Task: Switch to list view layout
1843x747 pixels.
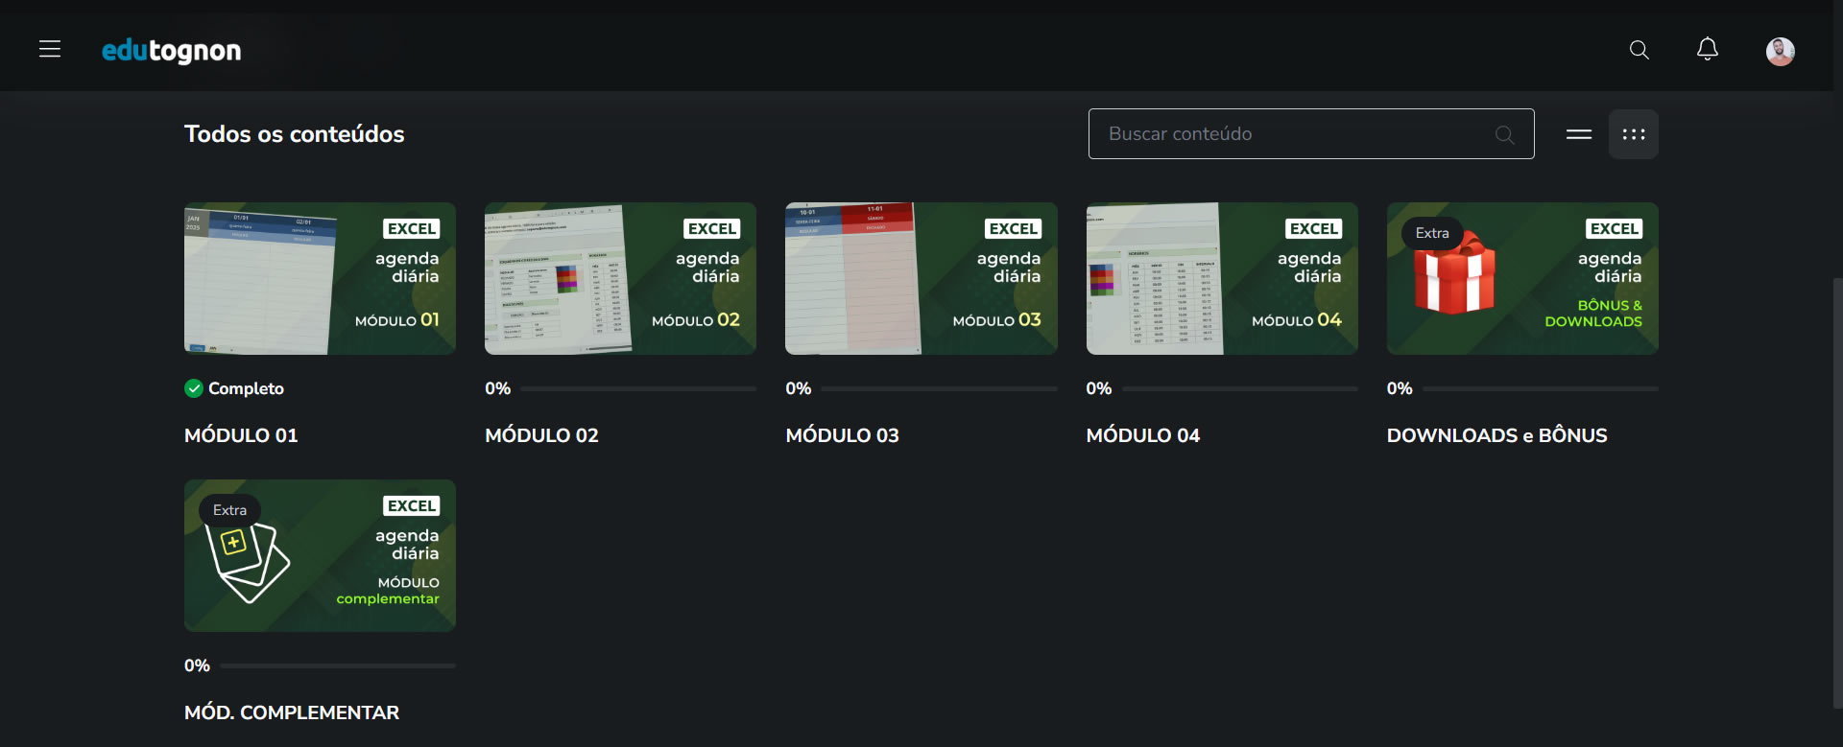Action: click(1579, 134)
